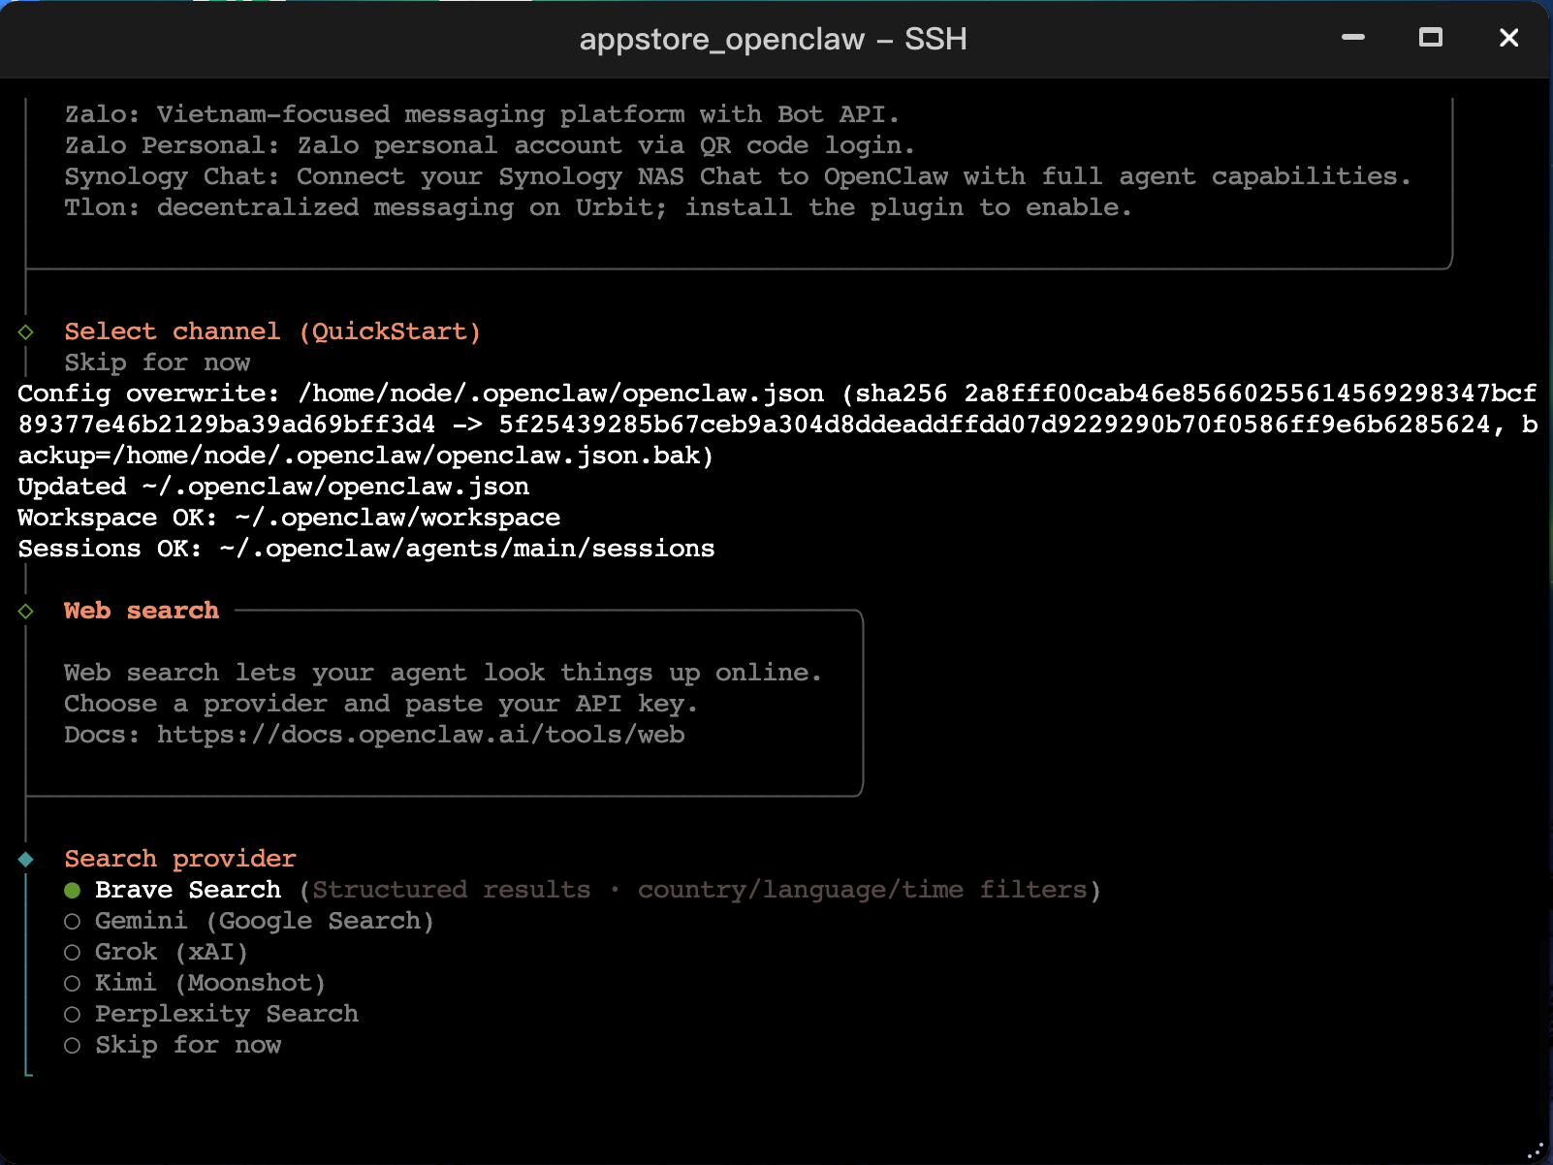Click the Workspace OK output line
Screen dimensions: 1553x1165
pos(289,518)
